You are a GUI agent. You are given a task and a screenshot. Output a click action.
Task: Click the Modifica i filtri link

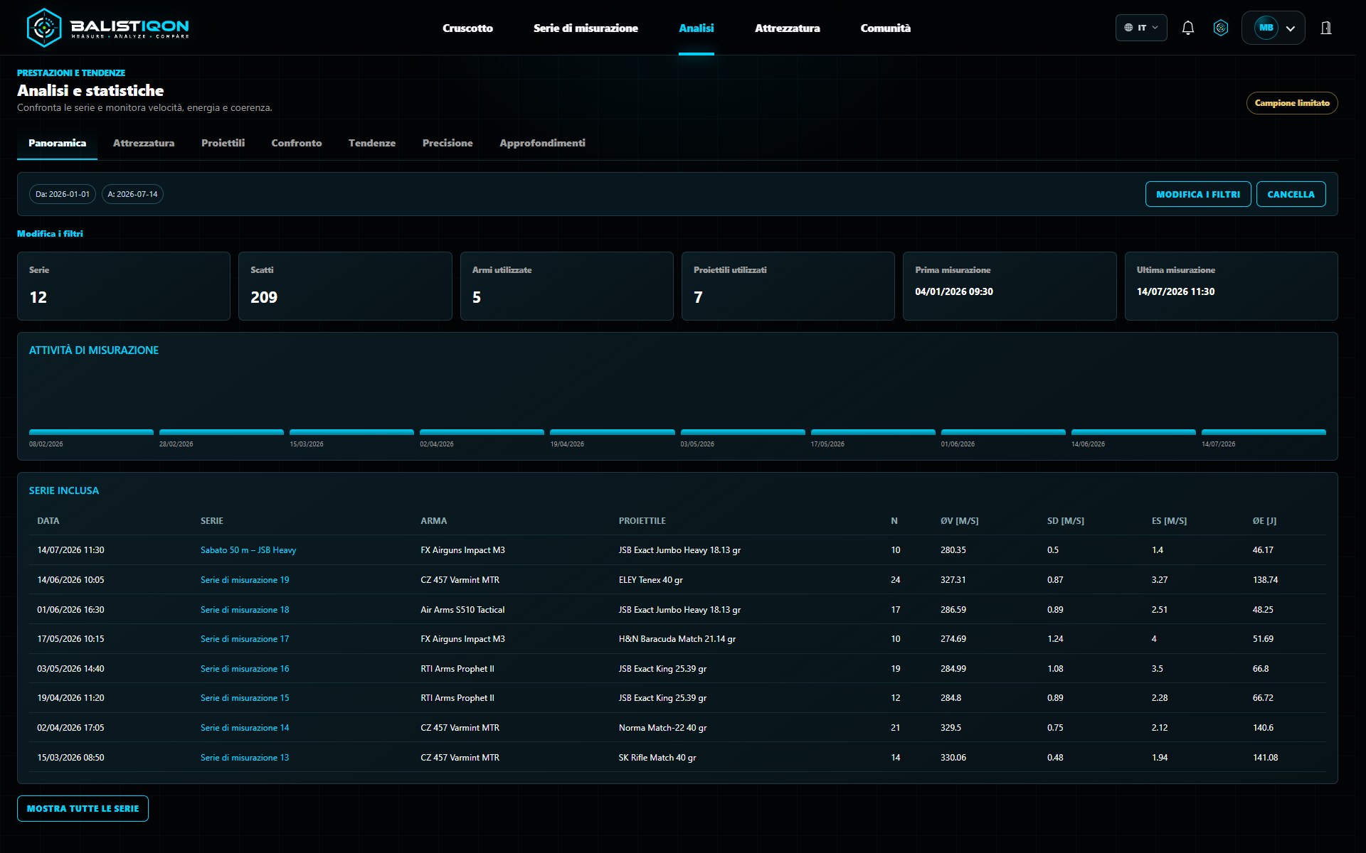pos(50,234)
